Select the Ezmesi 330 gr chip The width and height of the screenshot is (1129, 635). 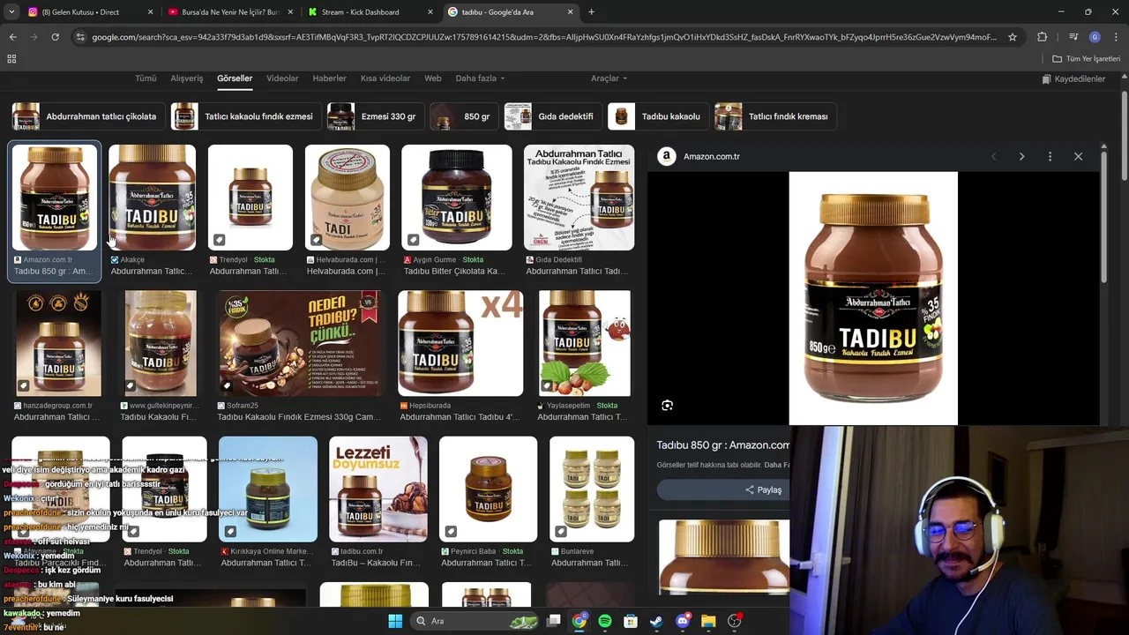pyautogui.click(x=374, y=116)
